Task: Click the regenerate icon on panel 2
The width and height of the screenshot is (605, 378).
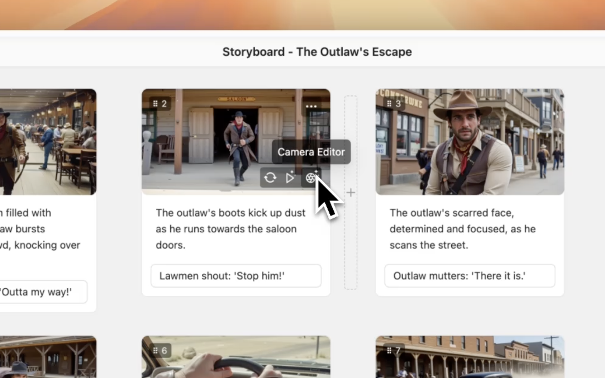Action: [x=270, y=177]
